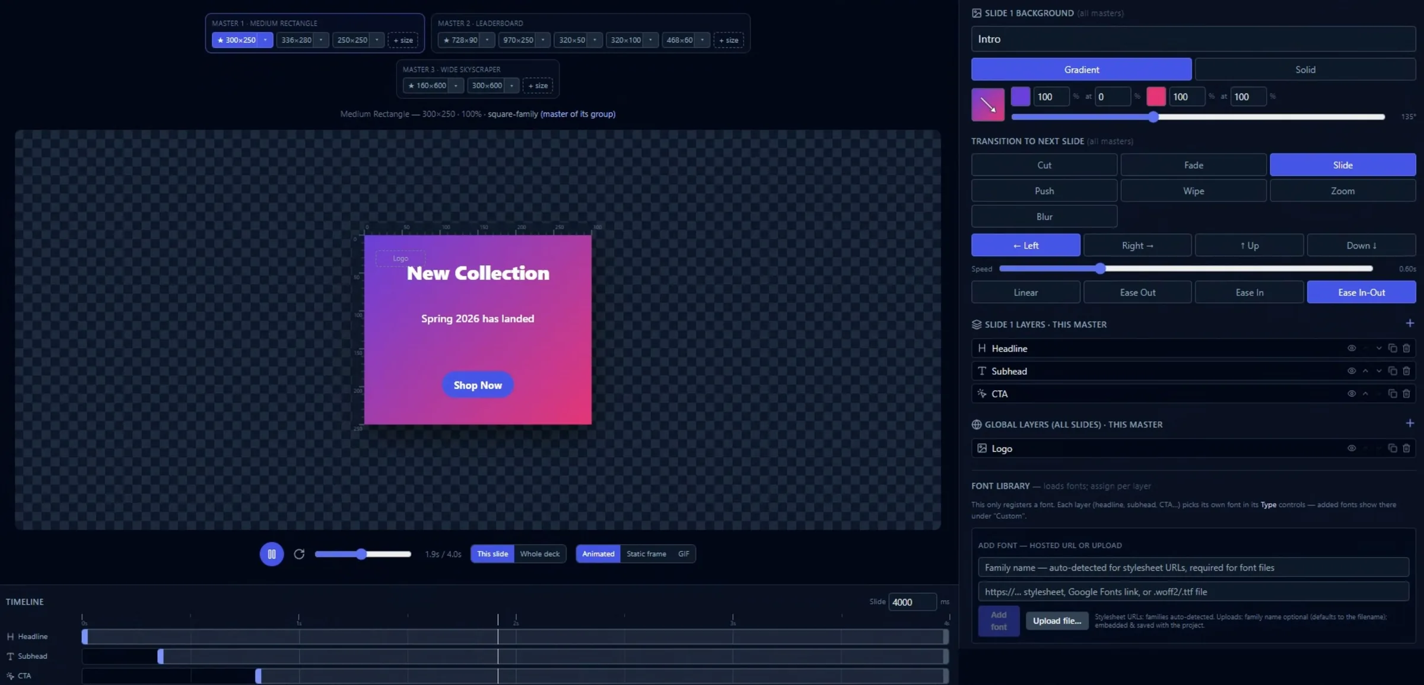
Task: Select Ease Out easing
Action: [x=1137, y=292]
